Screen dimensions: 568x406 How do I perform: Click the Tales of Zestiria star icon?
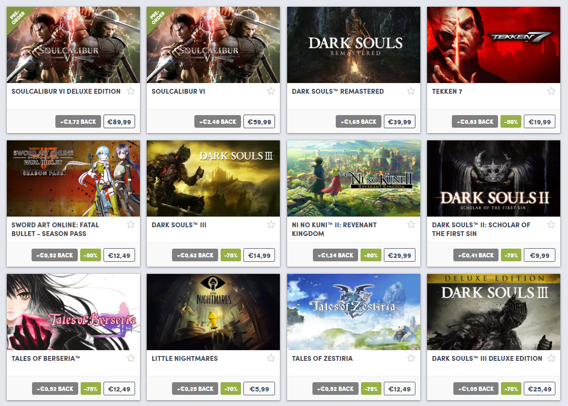pyautogui.click(x=411, y=358)
